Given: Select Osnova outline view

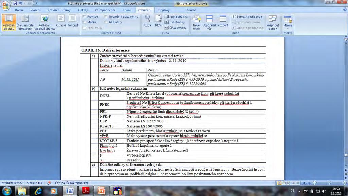Looking at the screenshot, I should 61,21.
